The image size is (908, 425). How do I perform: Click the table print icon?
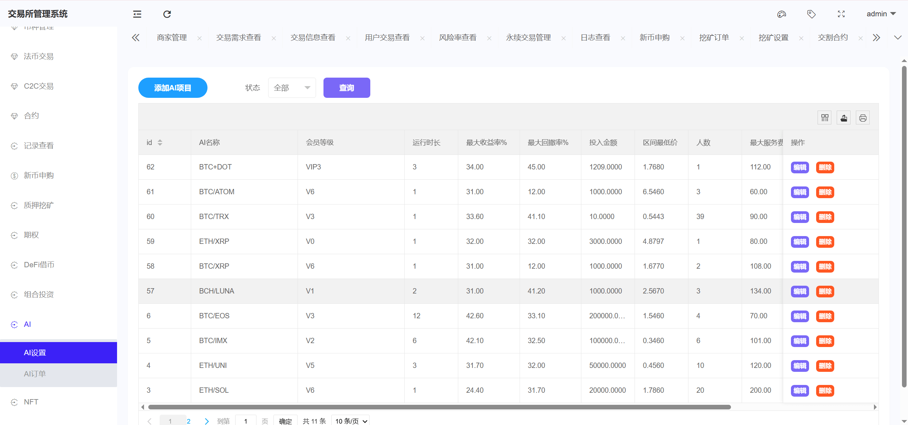(863, 118)
